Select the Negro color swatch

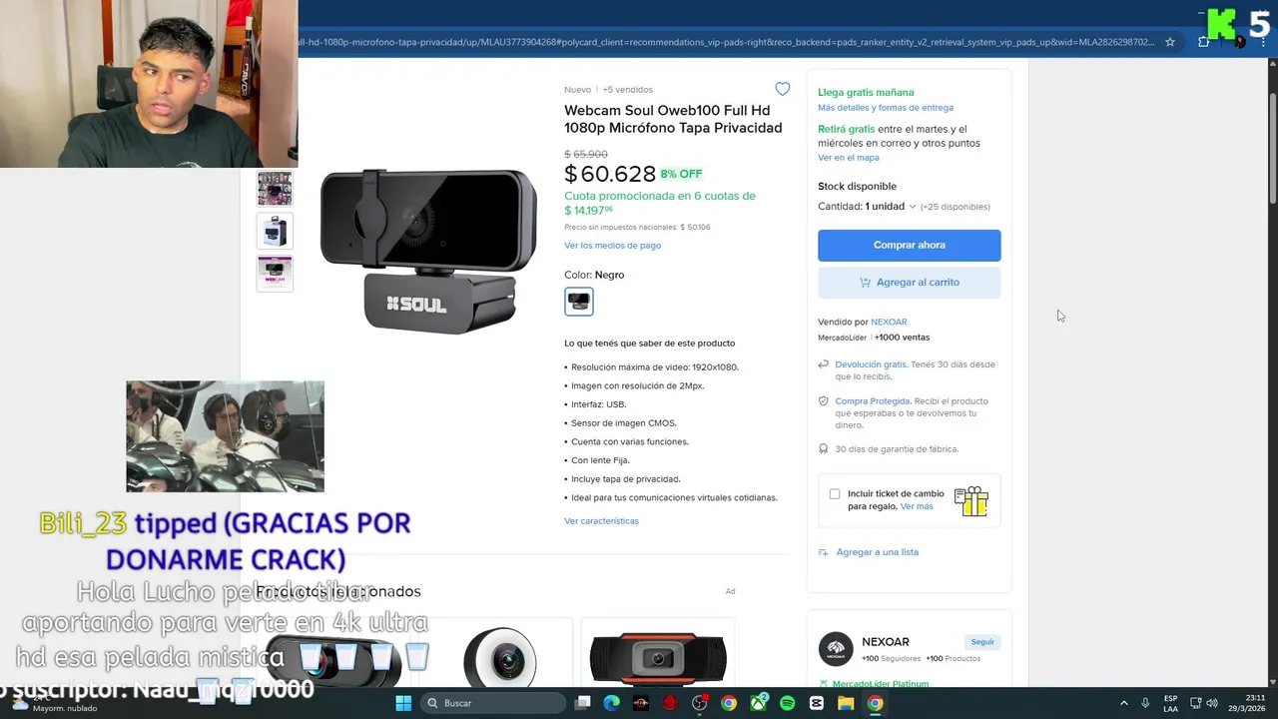tap(579, 301)
